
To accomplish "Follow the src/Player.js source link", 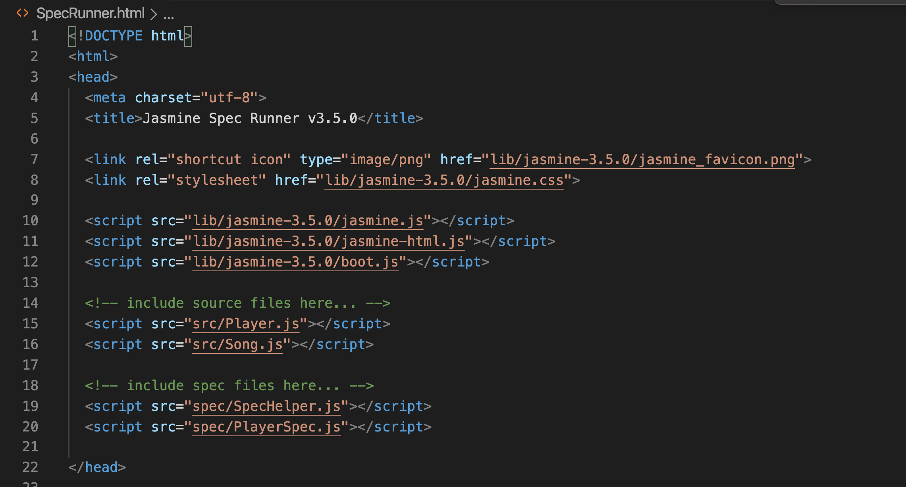I will [246, 324].
